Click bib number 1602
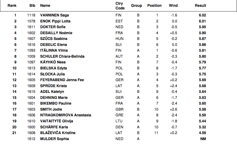This screenshot has width=237, height=144. 31,33
